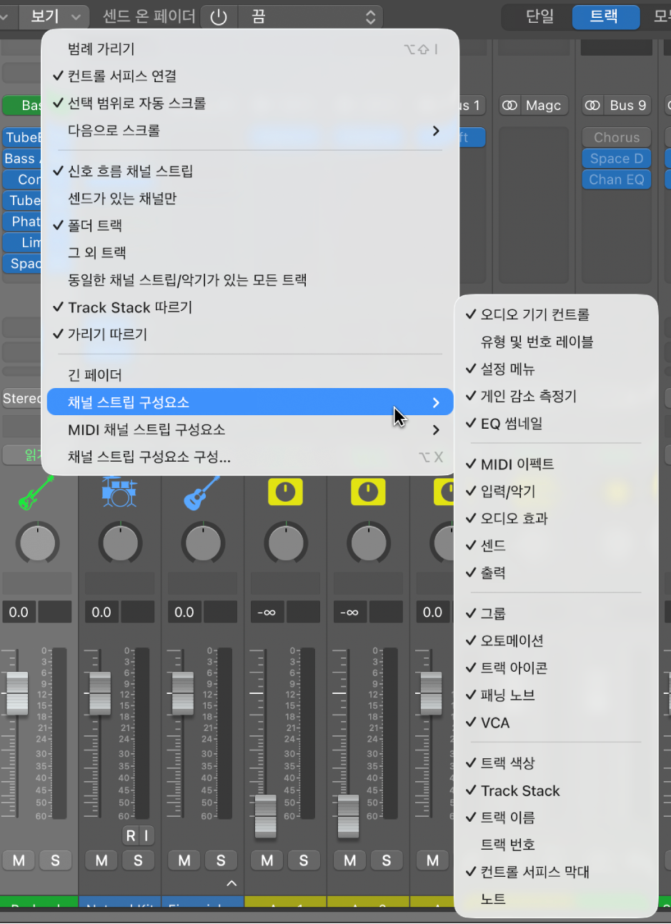This screenshot has height=924, width=671.
Task: Toggle 가리기 따르기 menu item
Action: [250, 334]
